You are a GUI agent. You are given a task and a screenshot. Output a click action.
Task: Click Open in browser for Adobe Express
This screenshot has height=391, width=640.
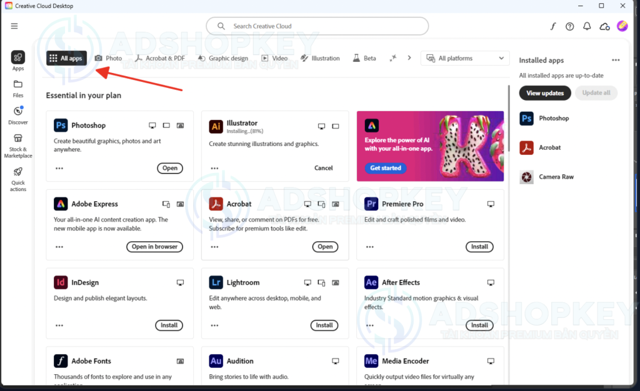coord(154,247)
